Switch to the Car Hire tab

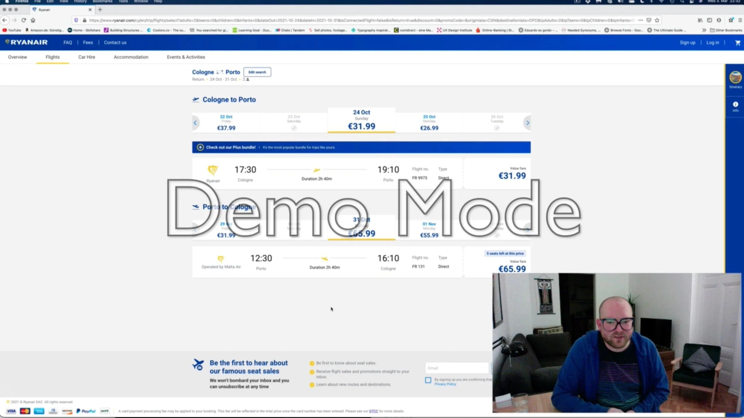[x=86, y=57]
